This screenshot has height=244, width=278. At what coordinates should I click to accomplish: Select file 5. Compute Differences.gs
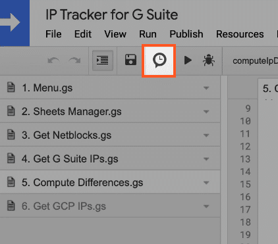tap(110, 183)
